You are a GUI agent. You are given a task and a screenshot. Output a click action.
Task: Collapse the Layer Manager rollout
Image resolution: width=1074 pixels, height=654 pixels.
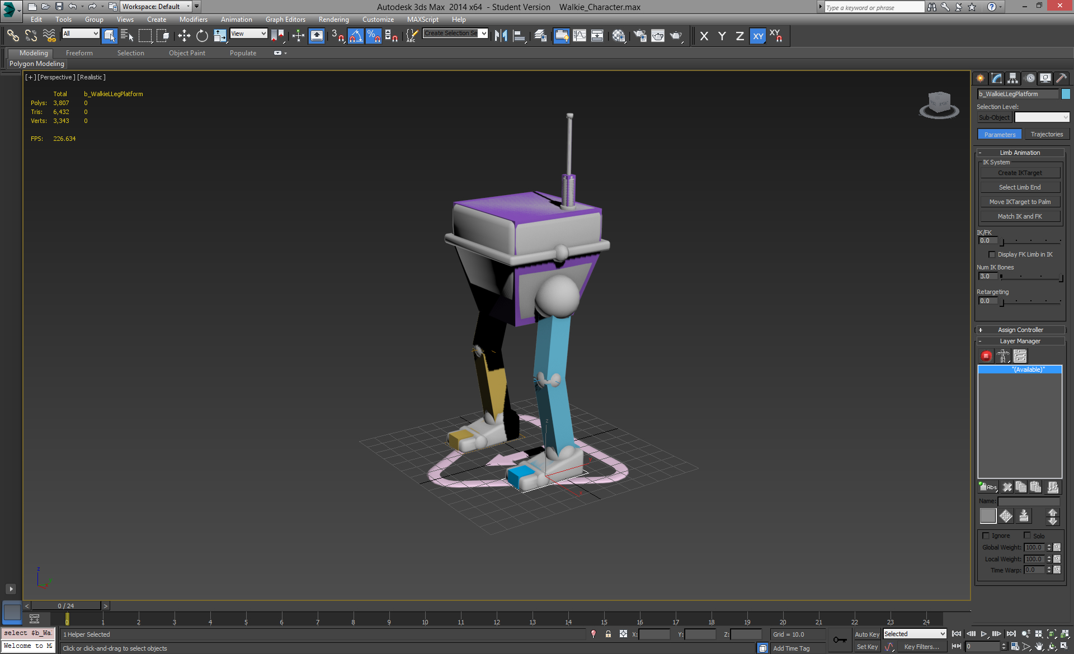point(1020,341)
